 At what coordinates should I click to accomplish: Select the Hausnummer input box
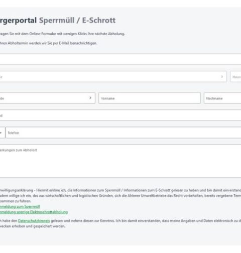235,77
